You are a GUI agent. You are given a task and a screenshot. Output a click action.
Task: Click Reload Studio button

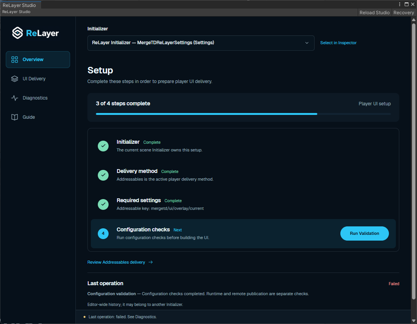(x=374, y=12)
